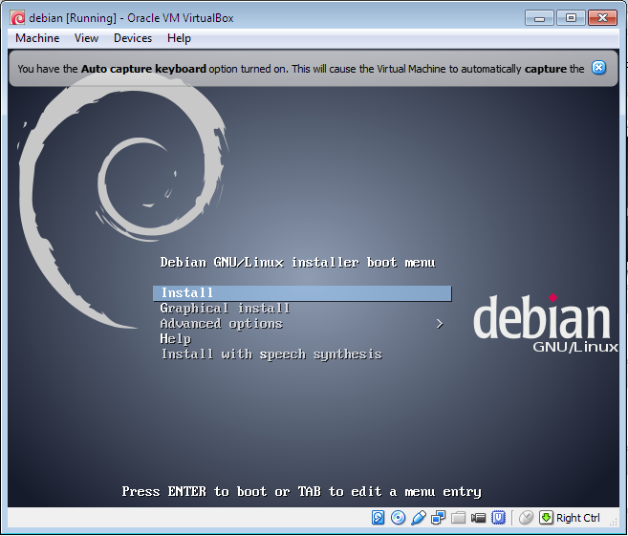The image size is (628, 536).
Task: Open the Help menu in menu bar
Action: (179, 38)
